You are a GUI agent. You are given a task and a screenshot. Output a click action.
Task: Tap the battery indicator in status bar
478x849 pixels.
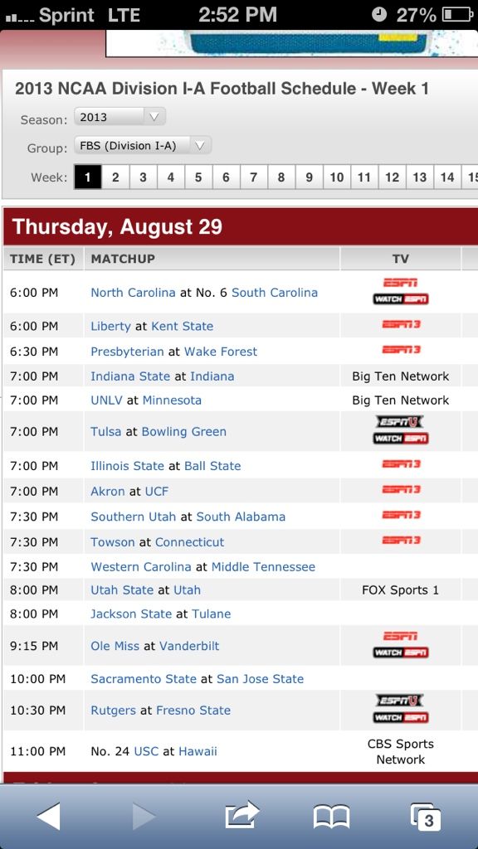(458, 15)
